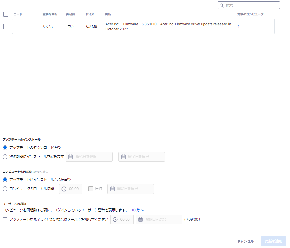Focus the 検索 search field
The height and width of the screenshot is (248, 290).
(248, 5)
